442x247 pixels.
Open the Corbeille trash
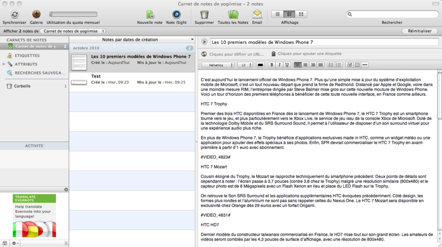(22, 86)
